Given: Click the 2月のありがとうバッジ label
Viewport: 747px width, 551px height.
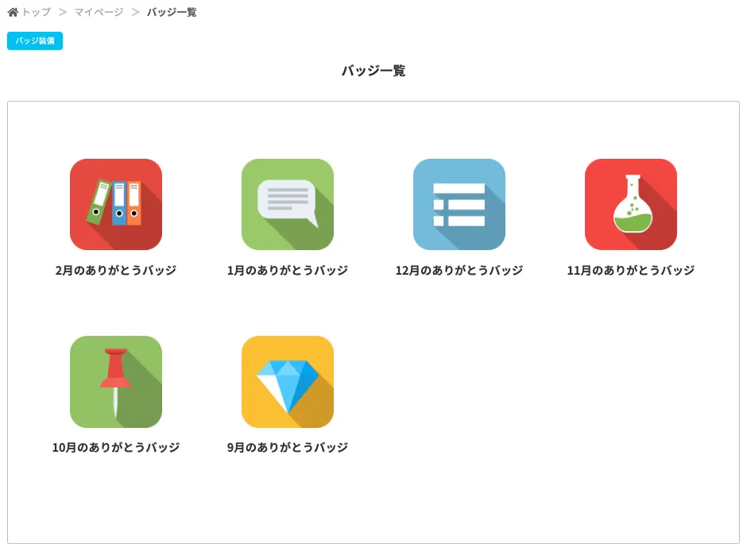Looking at the screenshot, I should click(x=116, y=270).
